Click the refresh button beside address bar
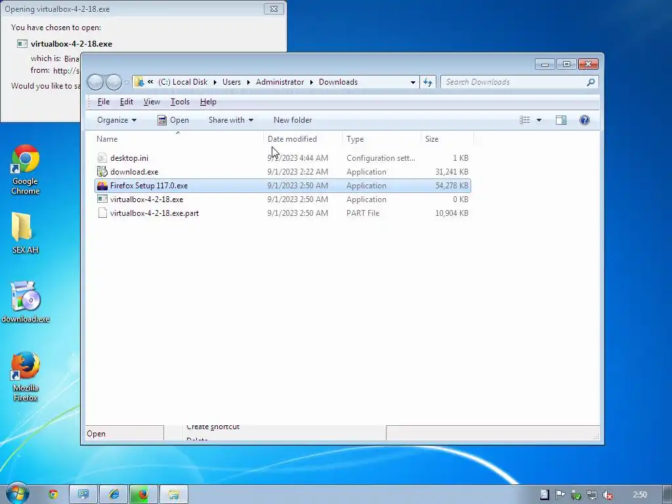This screenshot has width=672, height=504. pyautogui.click(x=428, y=82)
